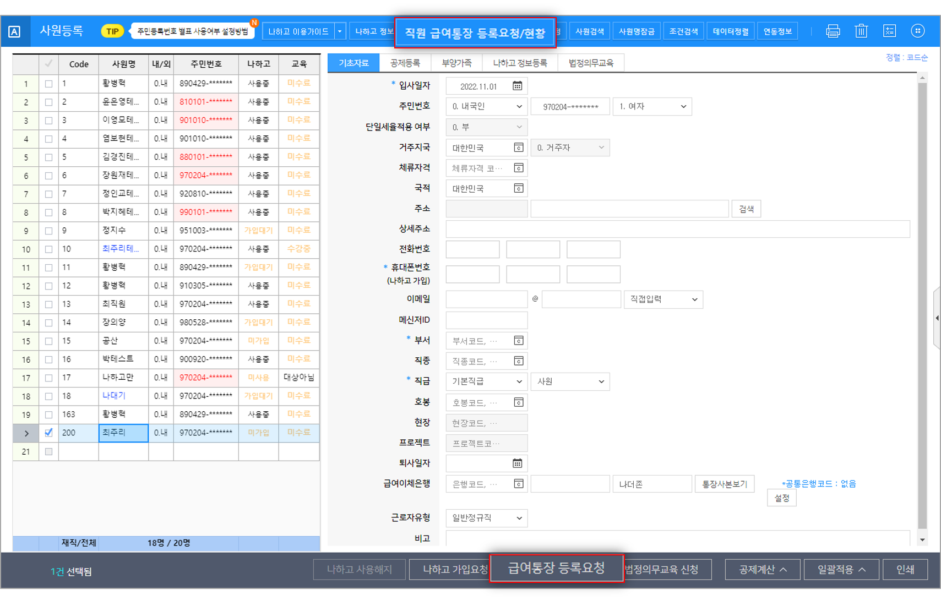Click the 메신저ID input field

487,320
